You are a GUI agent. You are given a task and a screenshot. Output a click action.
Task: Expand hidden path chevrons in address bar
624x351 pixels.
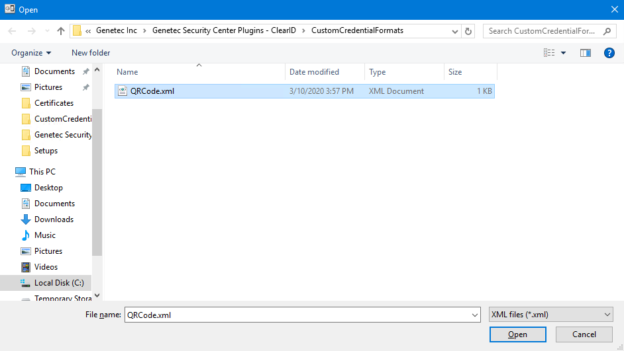pos(88,31)
